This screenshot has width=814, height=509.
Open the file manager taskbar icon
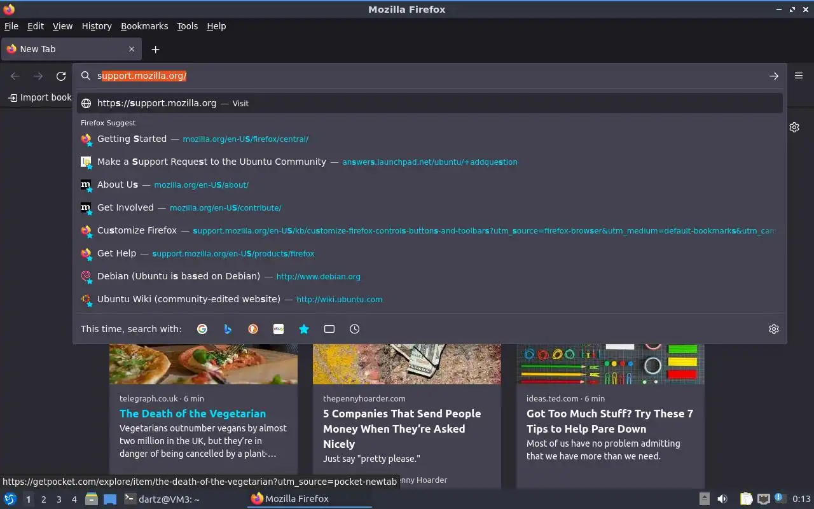(x=92, y=499)
